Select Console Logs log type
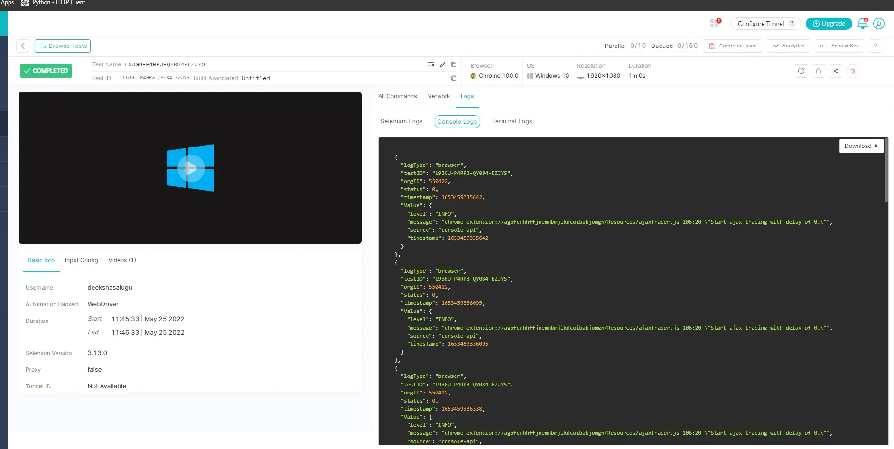Screen dimensions: 894x449 click(457, 122)
